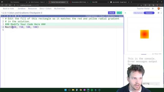Switch to the Google Search tab
This screenshot has width=164, height=92.
(120, 2)
